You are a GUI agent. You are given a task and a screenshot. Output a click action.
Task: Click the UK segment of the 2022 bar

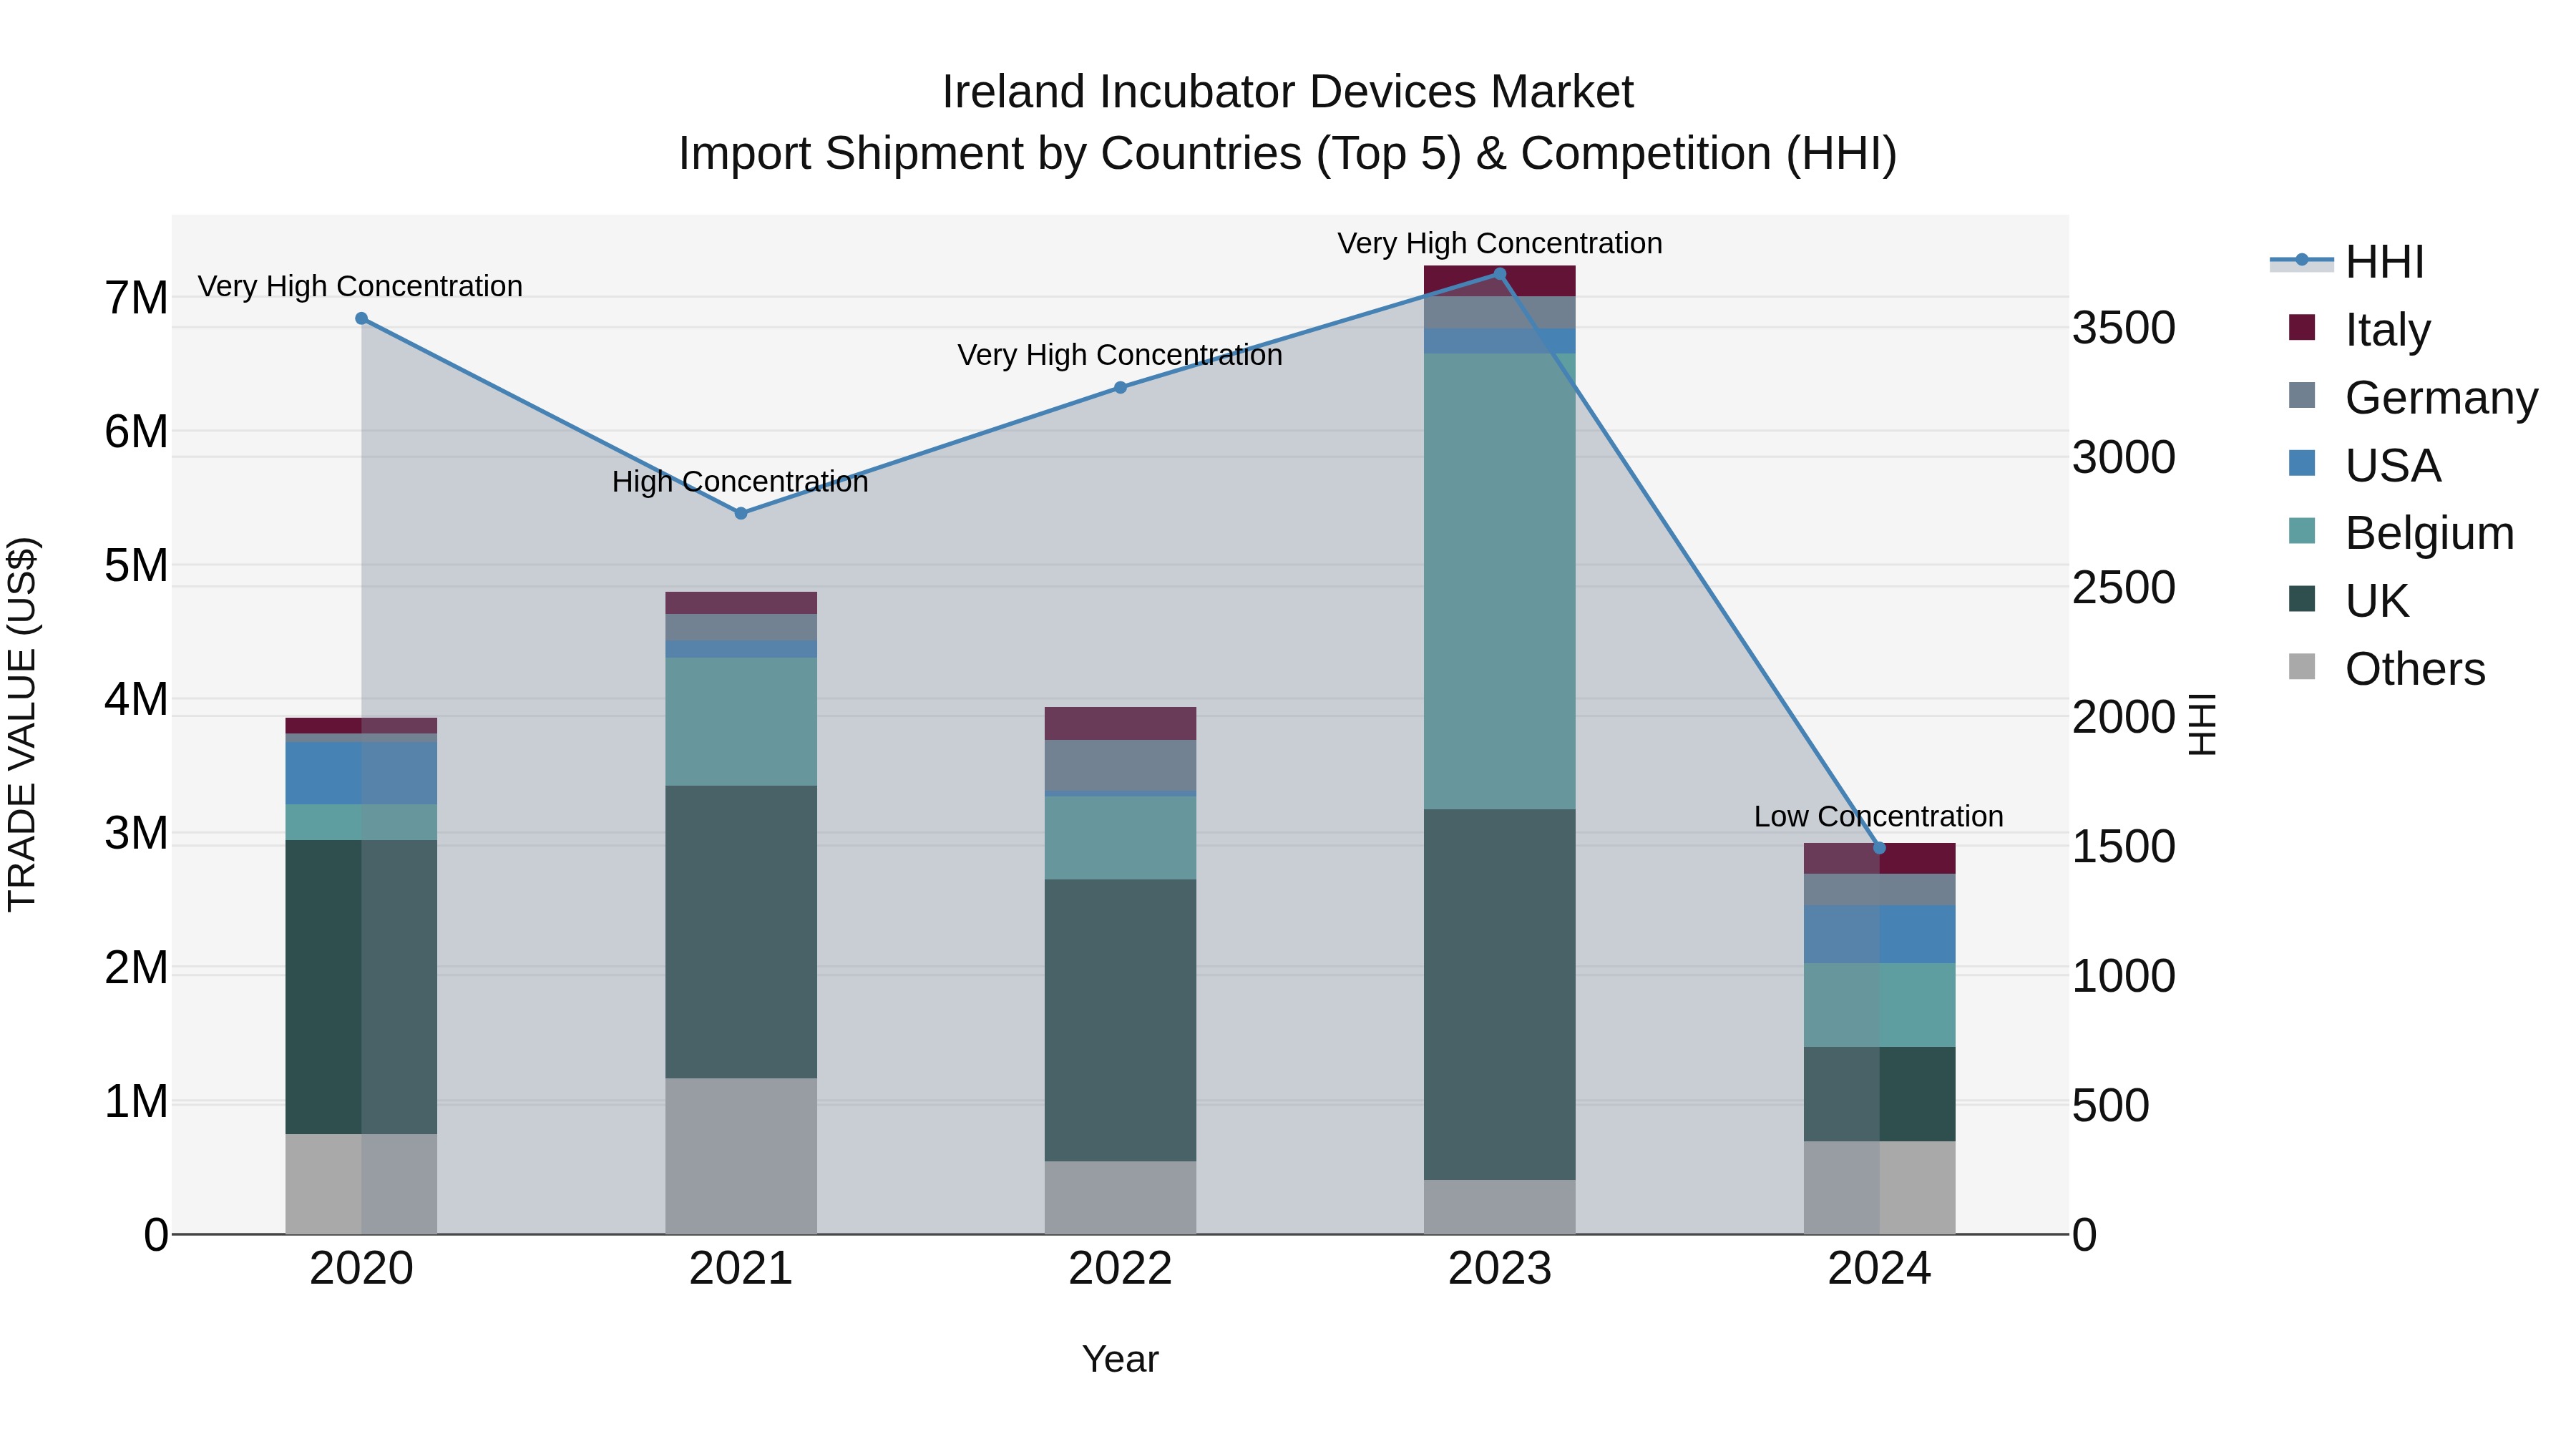click(1120, 1020)
